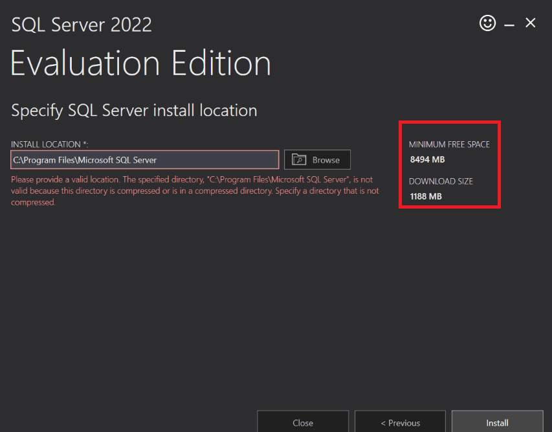The height and width of the screenshot is (432, 552).
Task: Select the red validation error message
Action: tap(195, 190)
